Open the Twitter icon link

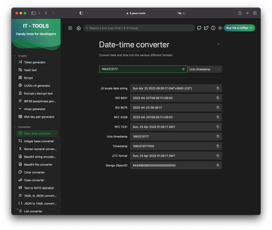pos(206,28)
